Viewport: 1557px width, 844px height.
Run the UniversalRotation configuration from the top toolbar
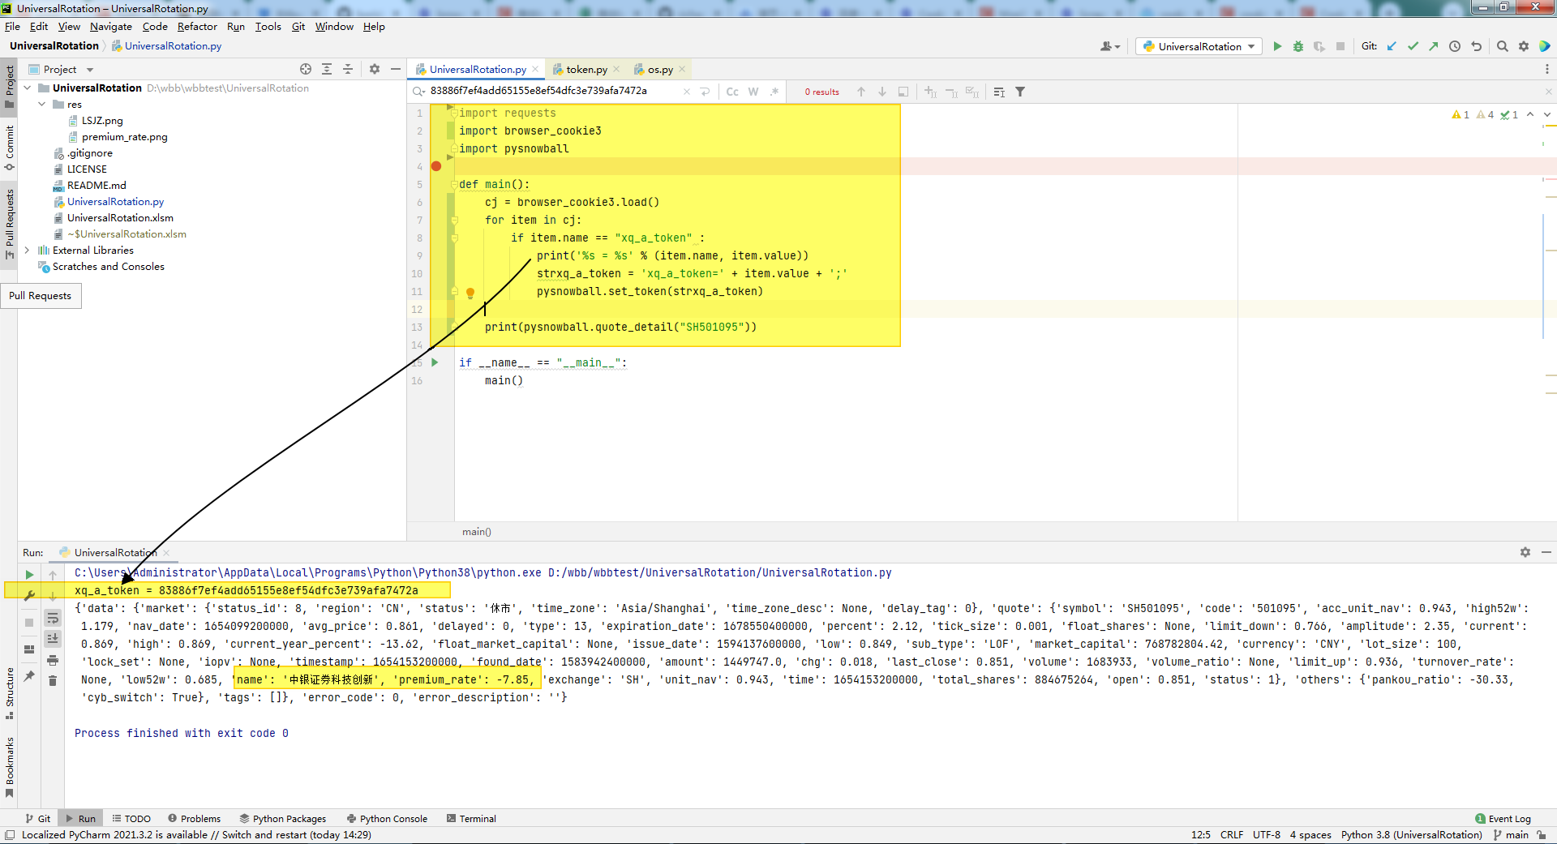point(1277,46)
